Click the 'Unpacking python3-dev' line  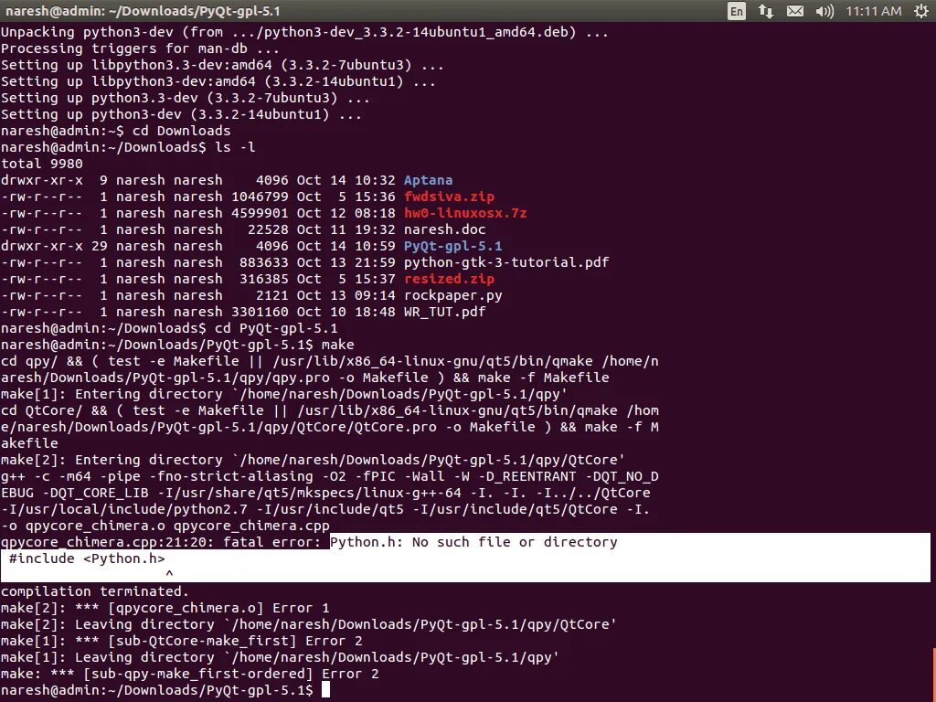305,32
